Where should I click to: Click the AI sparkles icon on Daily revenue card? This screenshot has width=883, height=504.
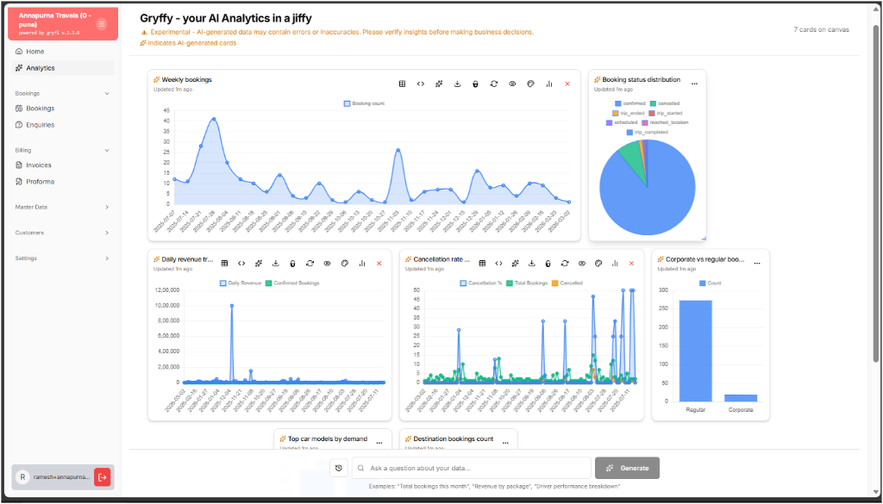pyautogui.click(x=259, y=263)
